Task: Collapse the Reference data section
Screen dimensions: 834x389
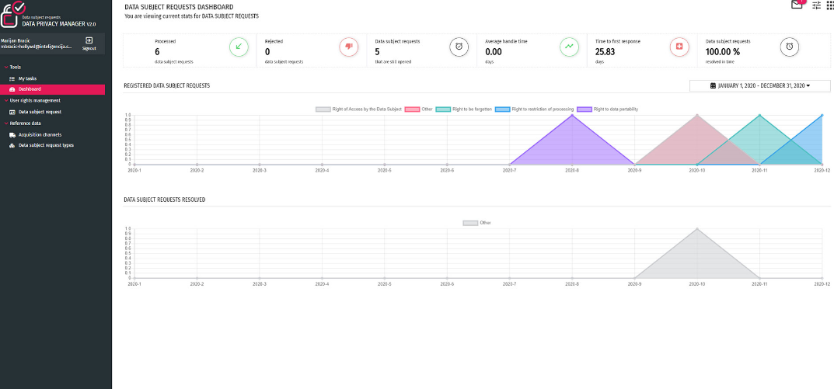Action: [6, 123]
